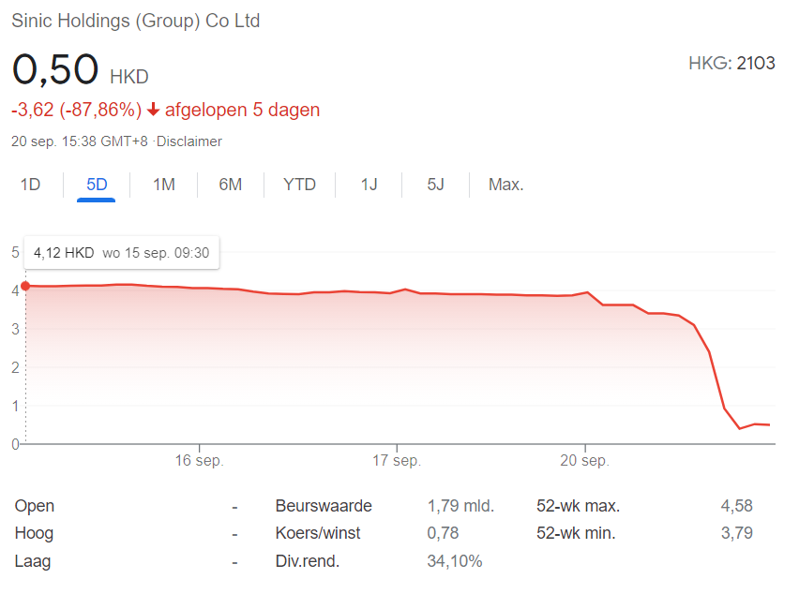Click the Koers/winst ratio label
This screenshot has height=594, width=799.
[x=318, y=533]
